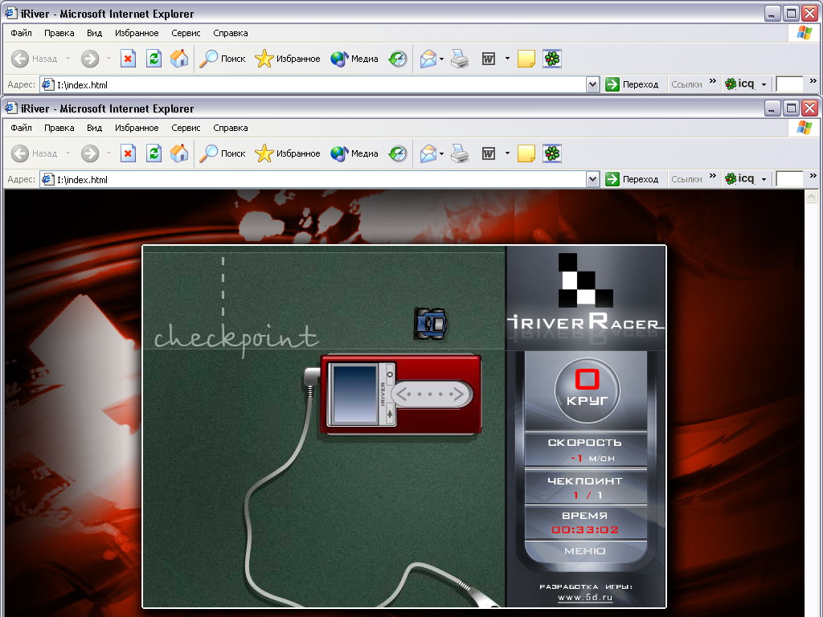823x617 pixels.
Task: Click МЕНЮ button in the game panel
Action: click(585, 551)
